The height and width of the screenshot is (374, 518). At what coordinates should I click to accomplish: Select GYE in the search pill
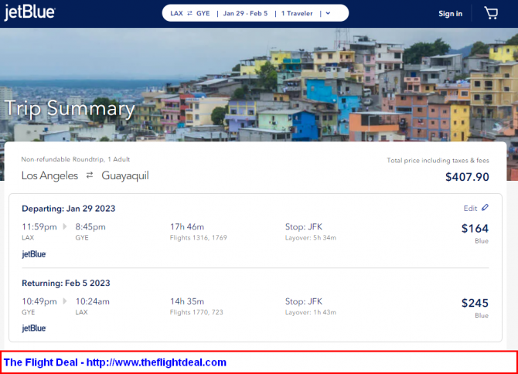tap(203, 13)
